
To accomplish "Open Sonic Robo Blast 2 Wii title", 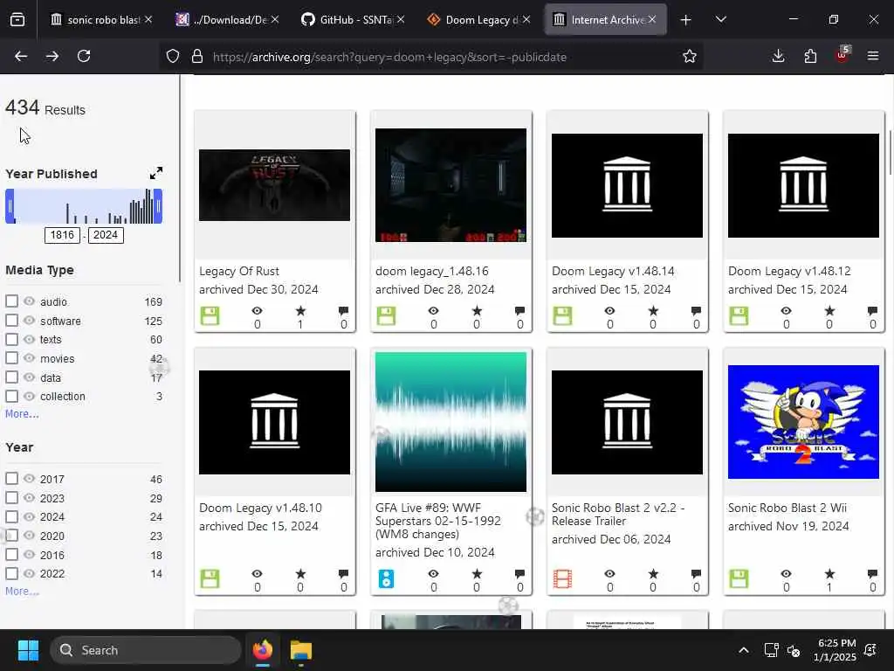I will coord(787,508).
